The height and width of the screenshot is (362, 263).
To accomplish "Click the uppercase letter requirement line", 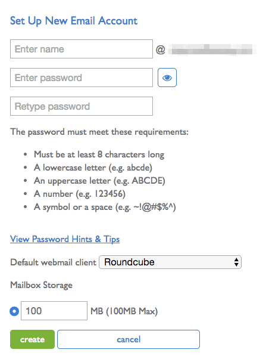I will [x=99, y=181].
